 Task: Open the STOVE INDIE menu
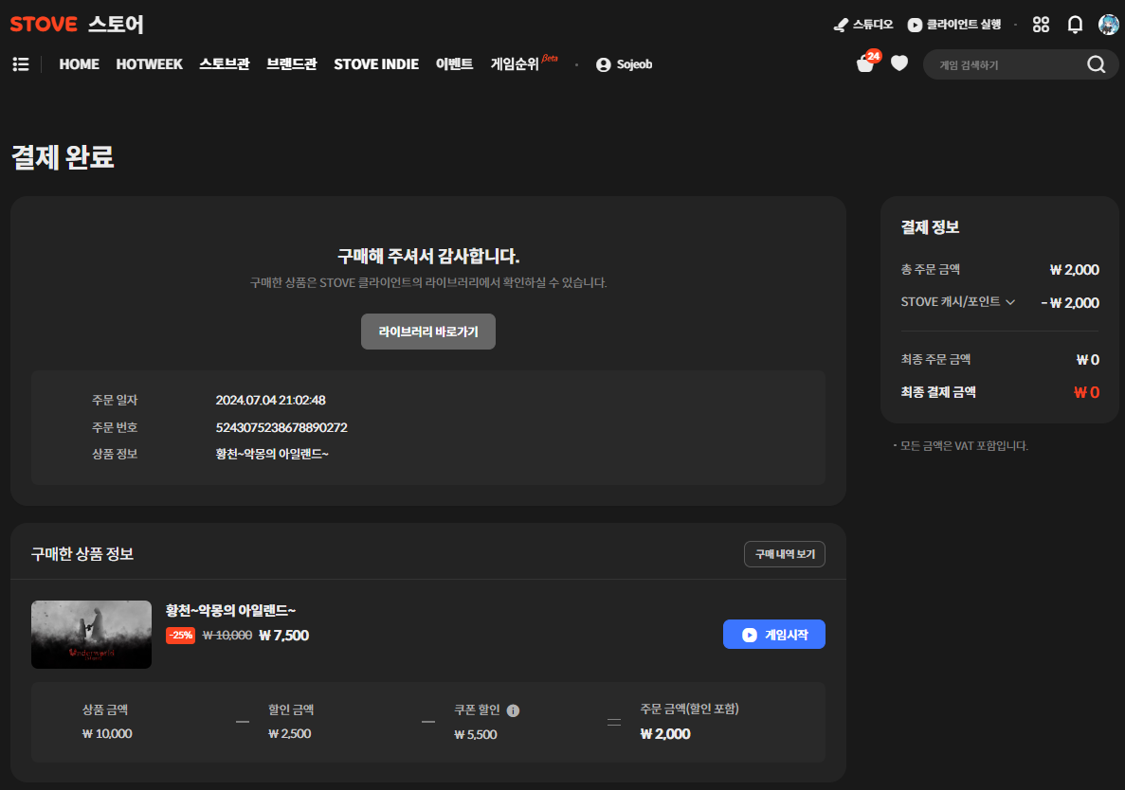[376, 64]
